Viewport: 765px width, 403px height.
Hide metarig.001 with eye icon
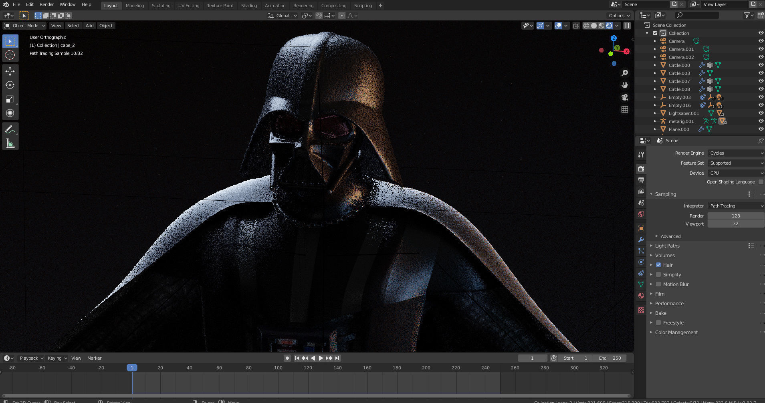click(761, 121)
